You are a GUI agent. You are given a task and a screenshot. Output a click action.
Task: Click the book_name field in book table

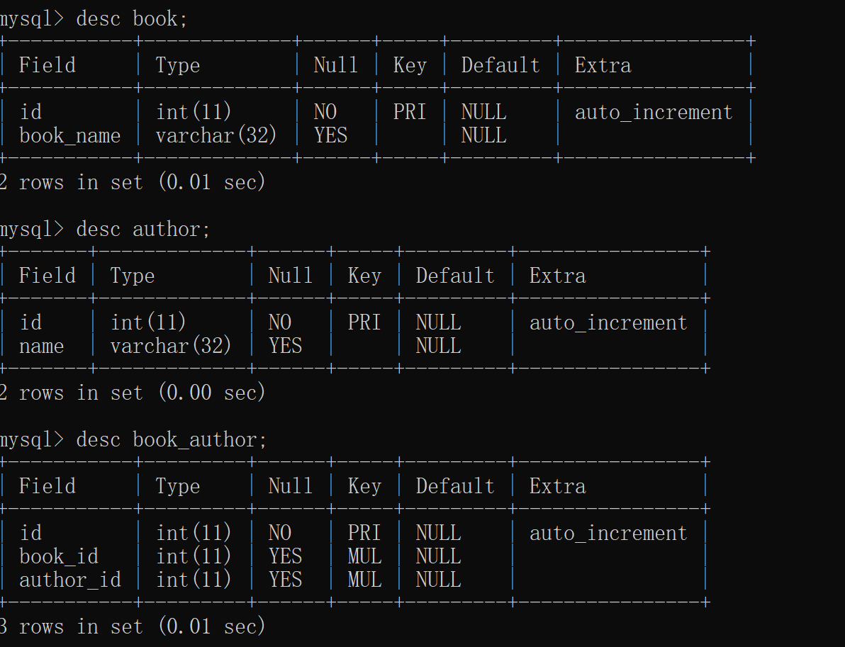(69, 135)
